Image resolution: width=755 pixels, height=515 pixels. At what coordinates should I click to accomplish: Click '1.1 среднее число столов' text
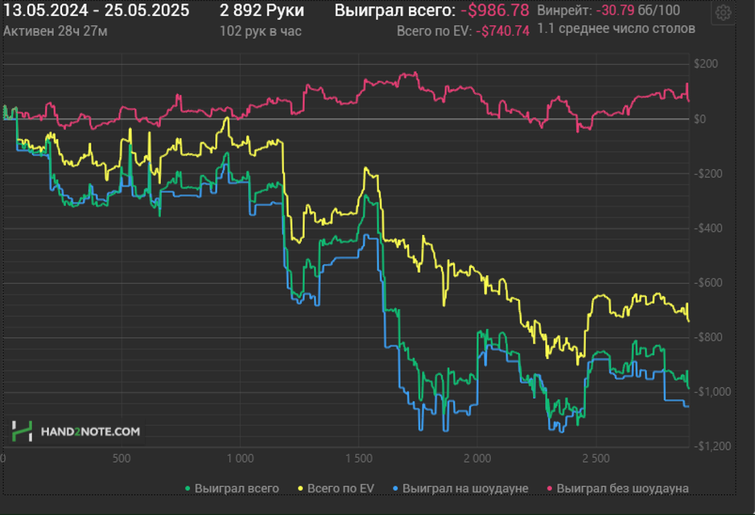coord(616,29)
